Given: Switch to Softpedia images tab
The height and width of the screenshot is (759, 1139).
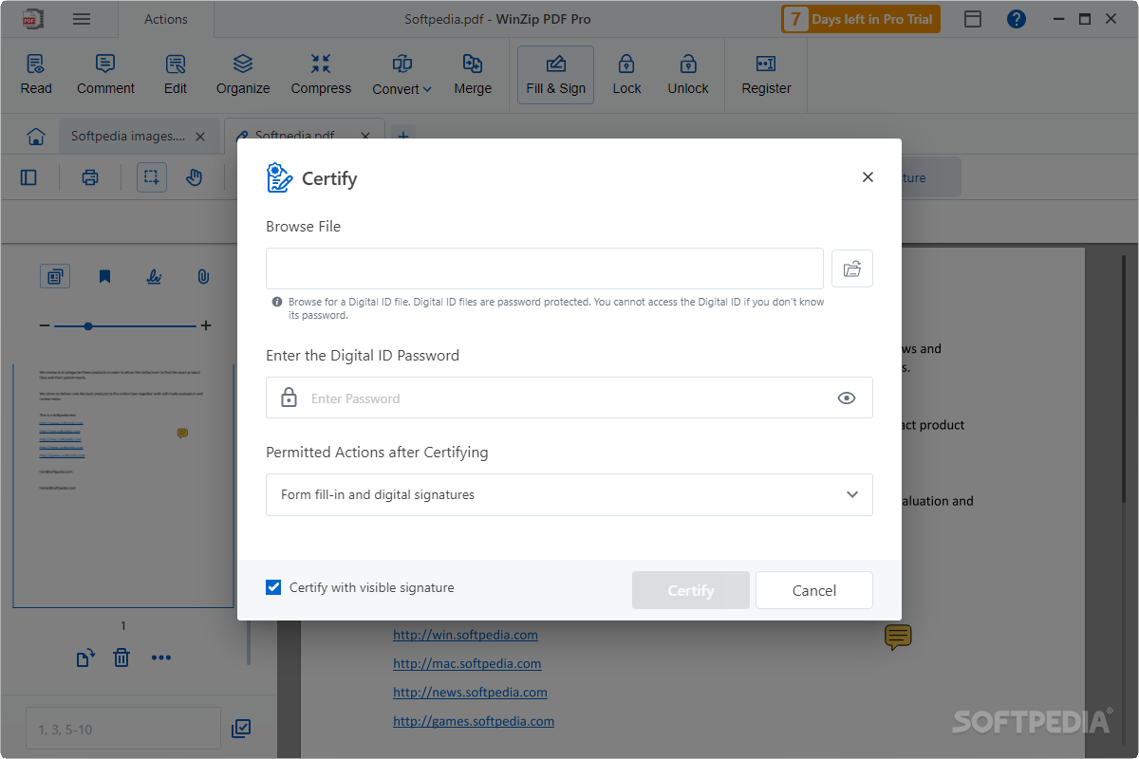Looking at the screenshot, I should [x=128, y=137].
